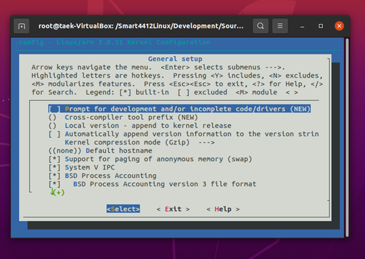Click the green (+) more-items indicator
Screen dimensions: 365x259
point(57,192)
